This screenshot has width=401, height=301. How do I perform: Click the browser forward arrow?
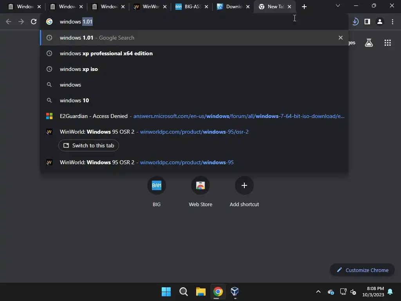point(21,22)
